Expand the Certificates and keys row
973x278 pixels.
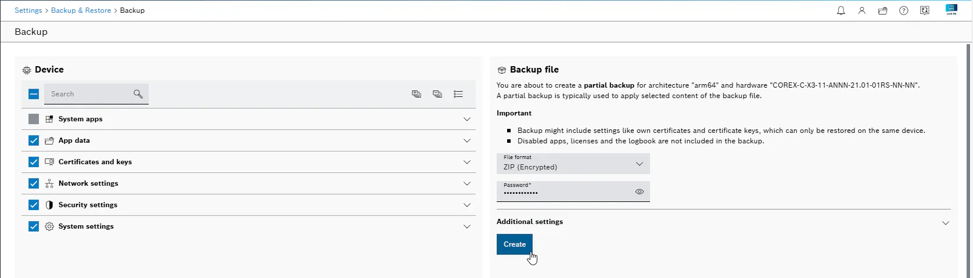click(249, 162)
